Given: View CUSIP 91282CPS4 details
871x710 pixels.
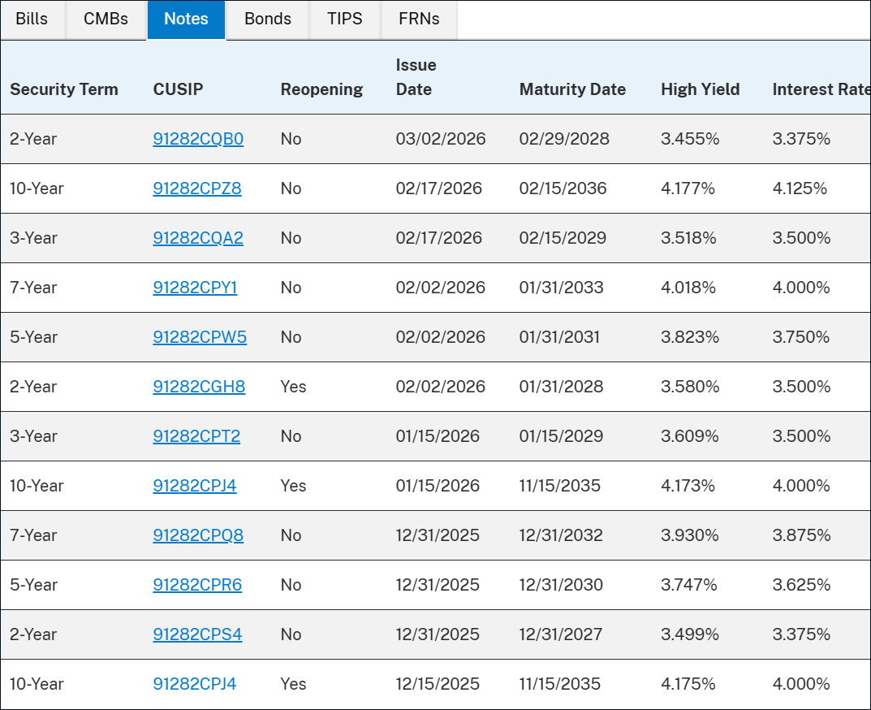Looking at the screenshot, I should click(x=197, y=634).
